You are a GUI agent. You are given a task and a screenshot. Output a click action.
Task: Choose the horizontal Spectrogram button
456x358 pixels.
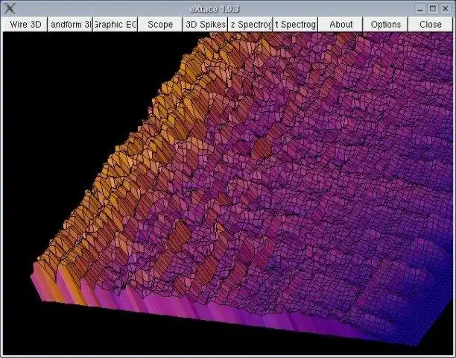250,25
